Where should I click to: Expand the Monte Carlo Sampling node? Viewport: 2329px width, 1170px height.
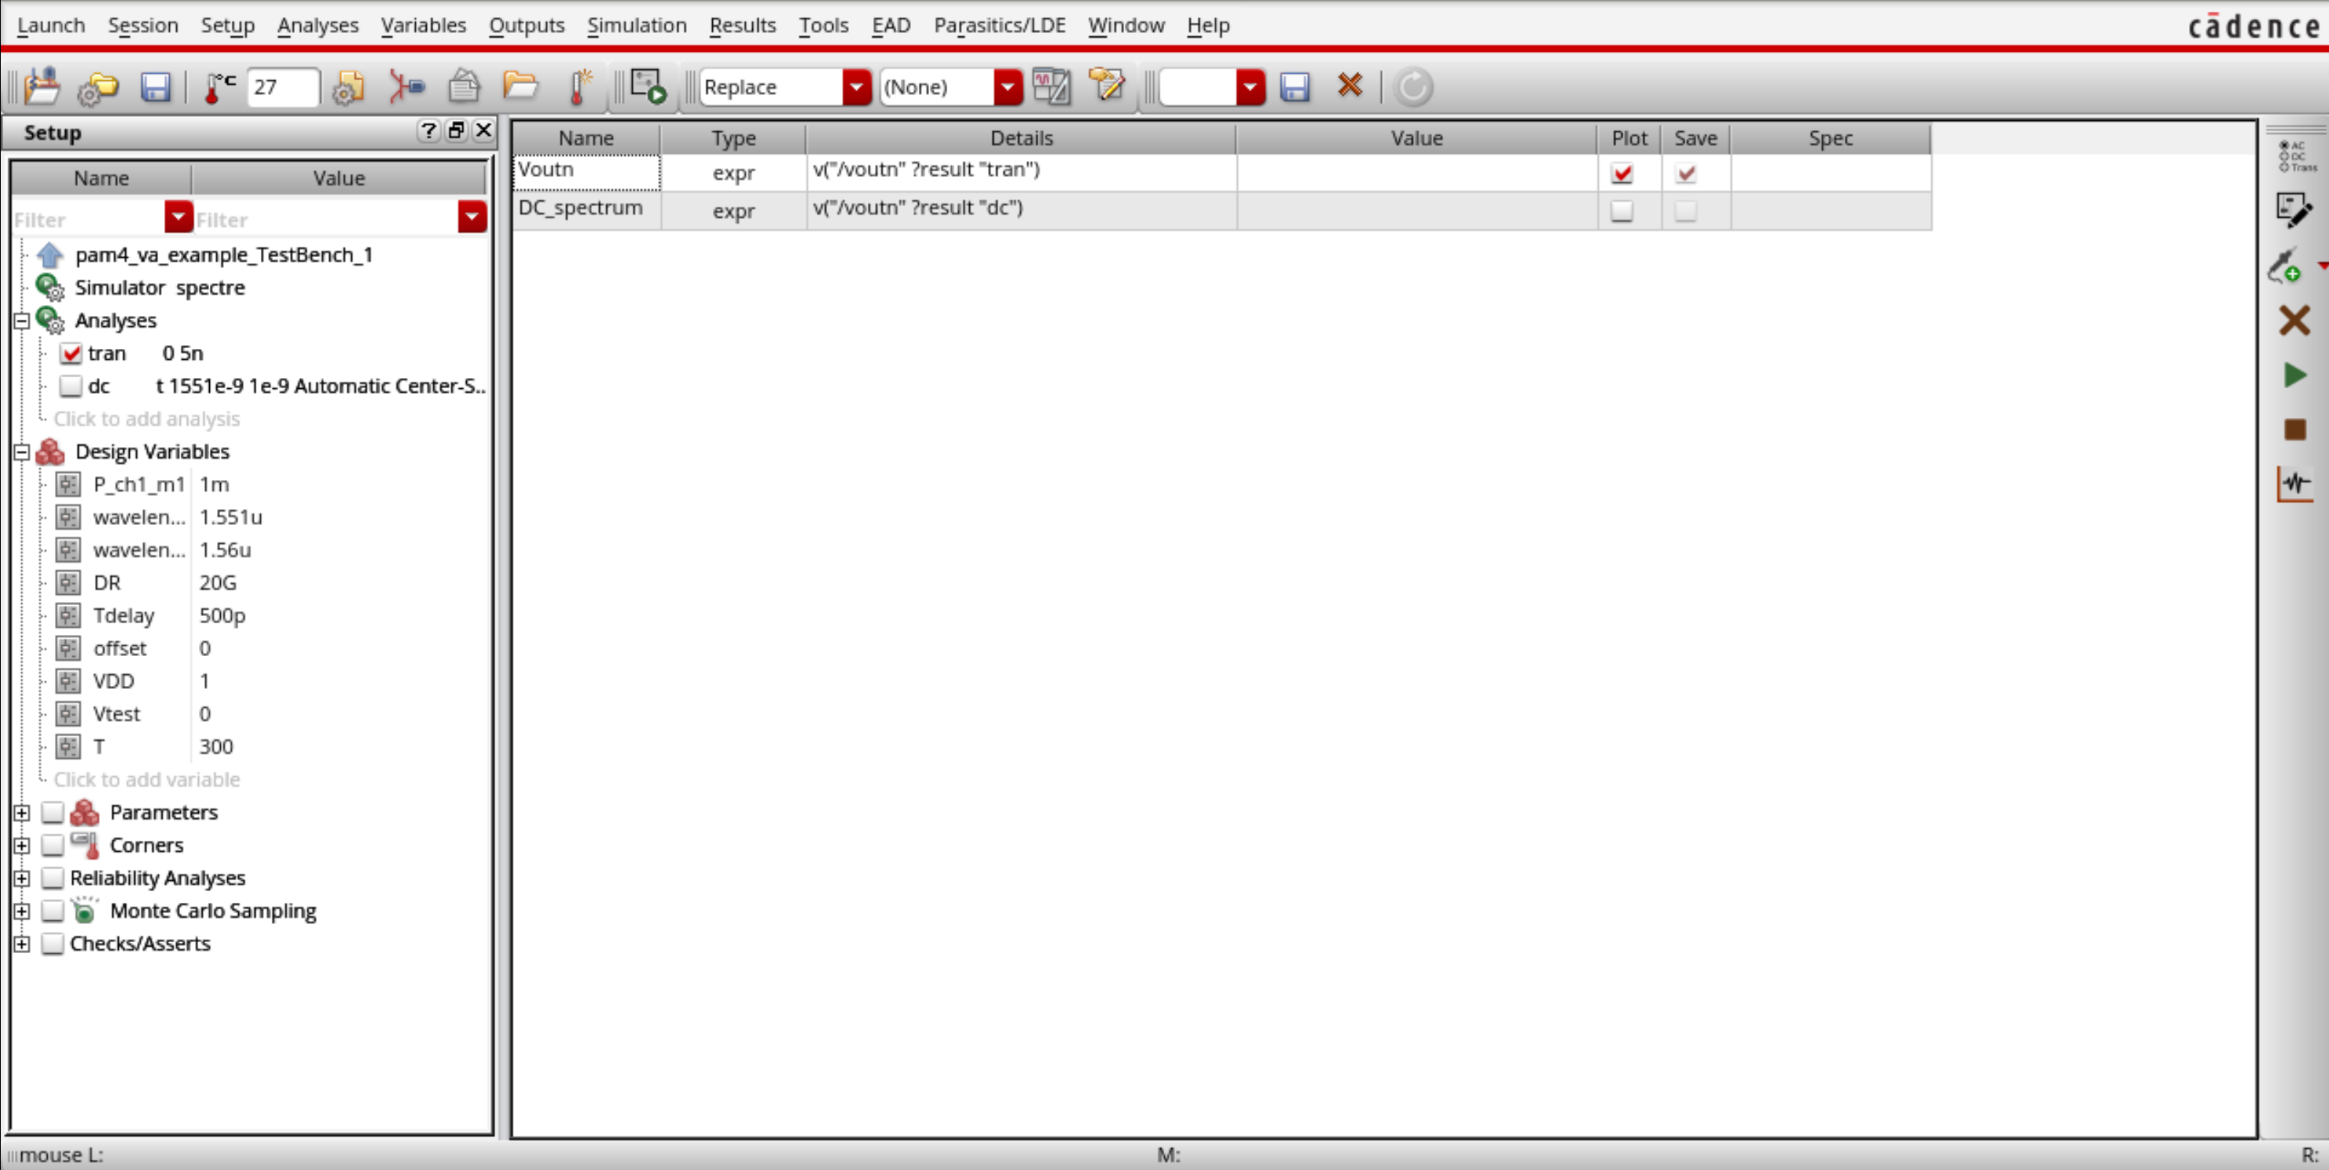[x=22, y=911]
